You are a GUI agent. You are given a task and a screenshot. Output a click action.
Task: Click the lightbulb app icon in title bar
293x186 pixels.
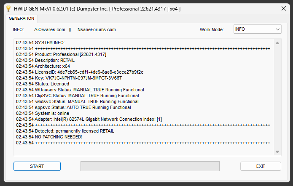(8, 8)
